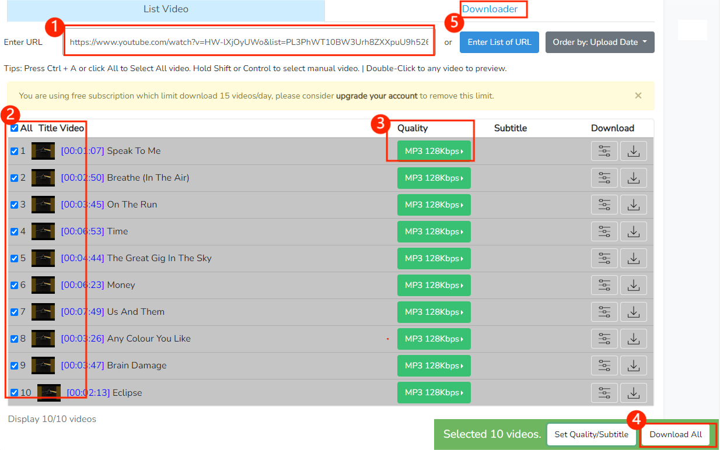Open settings sliders icon for Time row
Screen dimensions: 720x450
pos(604,231)
